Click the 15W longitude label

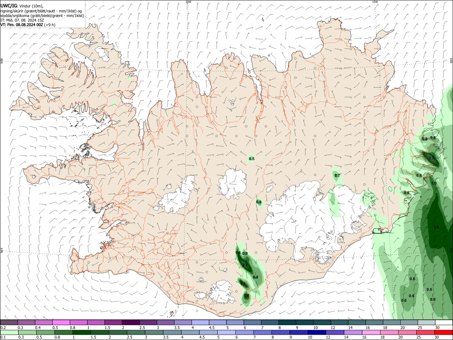coord(375,2)
